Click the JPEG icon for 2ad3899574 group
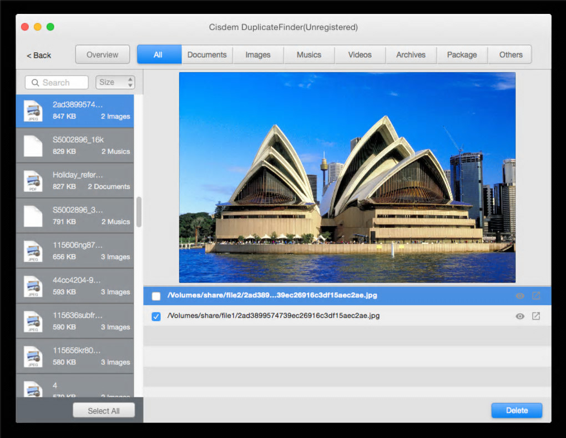 point(33,111)
